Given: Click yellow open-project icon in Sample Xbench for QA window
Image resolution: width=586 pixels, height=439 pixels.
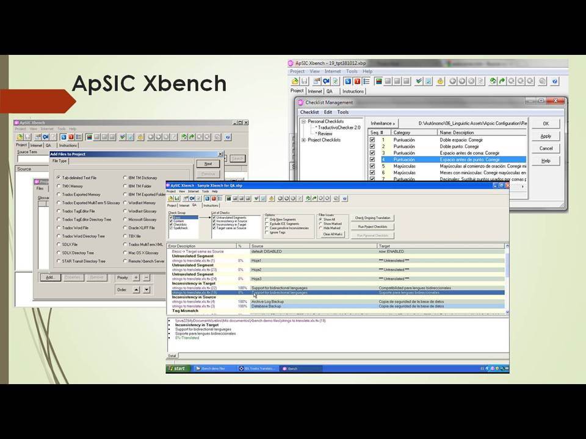Looking at the screenshot, I should 171,199.
